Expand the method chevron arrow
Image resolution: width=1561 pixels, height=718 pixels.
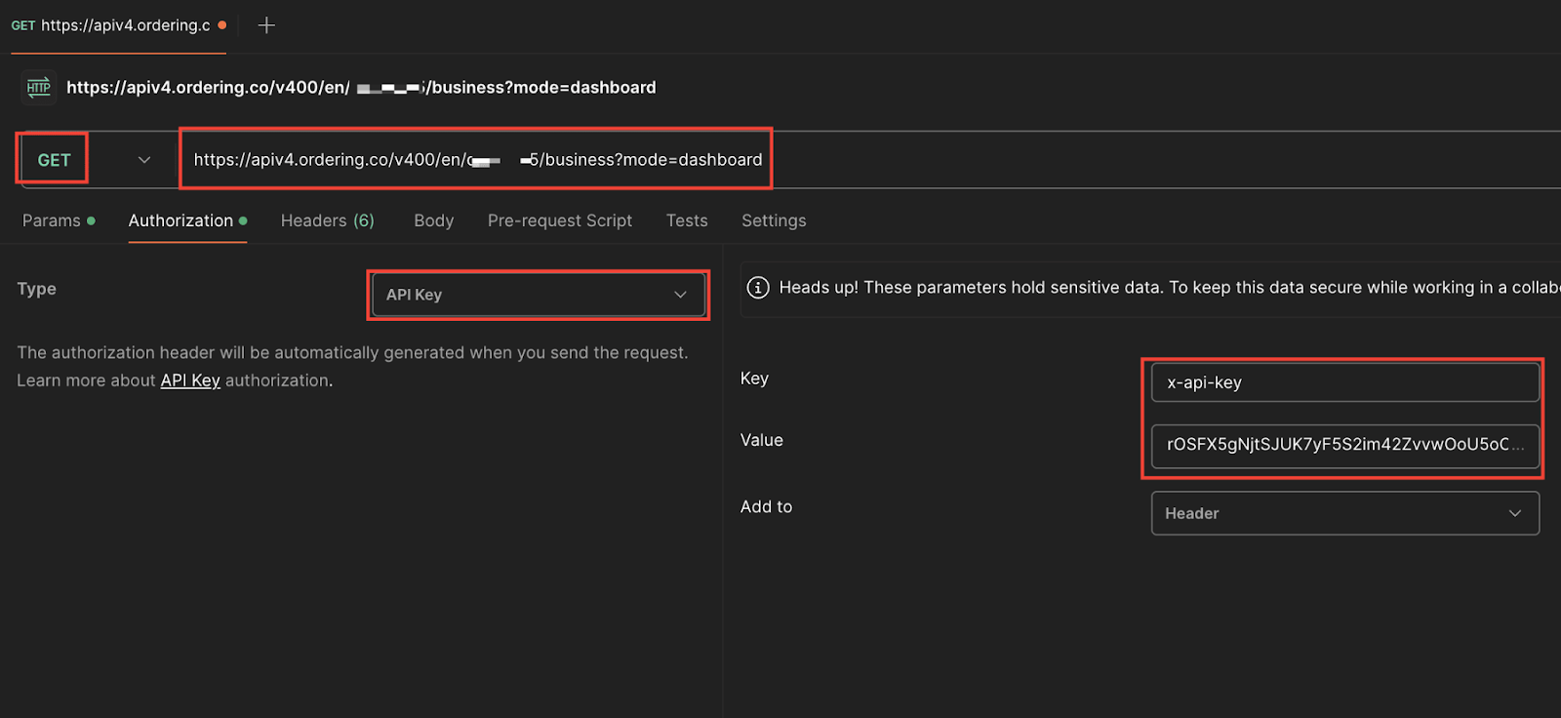tap(144, 160)
